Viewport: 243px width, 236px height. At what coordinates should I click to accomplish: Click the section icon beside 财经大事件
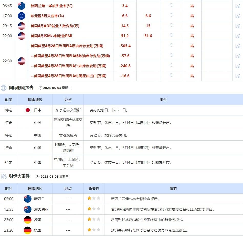click(x=3, y=176)
